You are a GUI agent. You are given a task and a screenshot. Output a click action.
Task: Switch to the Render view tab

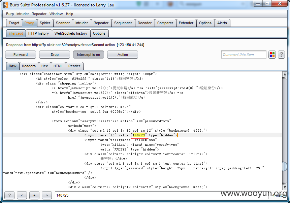pyautogui.click(x=74, y=66)
